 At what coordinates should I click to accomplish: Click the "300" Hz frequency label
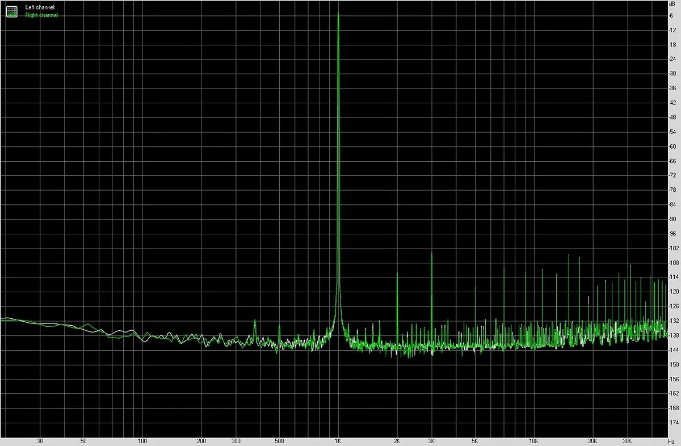(x=236, y=440)
